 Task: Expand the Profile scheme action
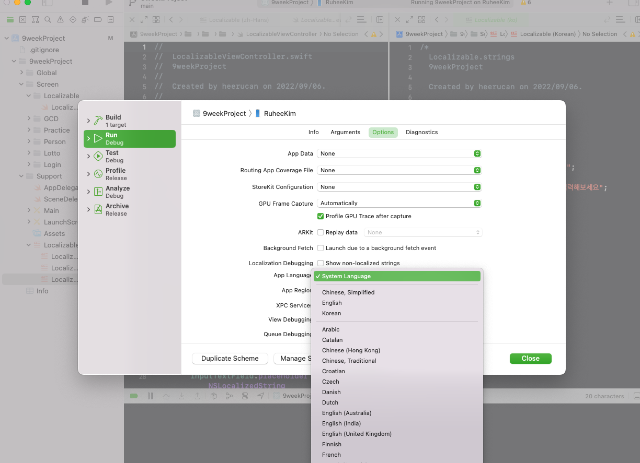click(88, 174)
